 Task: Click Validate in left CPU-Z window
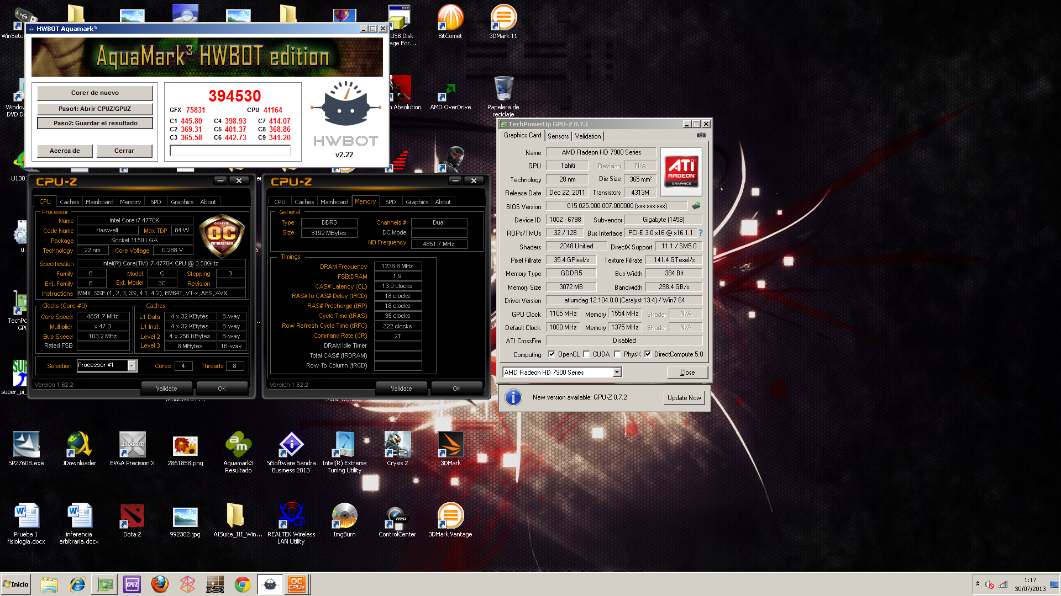coord(166,389)
